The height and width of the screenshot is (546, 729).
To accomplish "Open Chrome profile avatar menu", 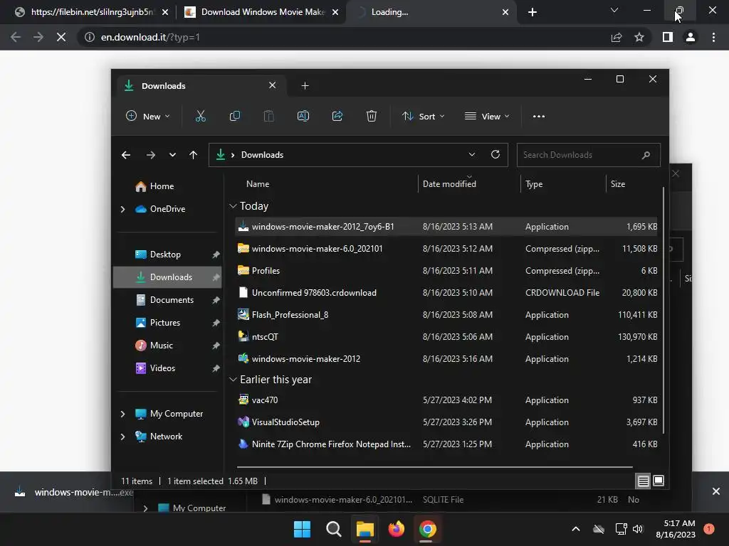I will click(x=691, y=37).
